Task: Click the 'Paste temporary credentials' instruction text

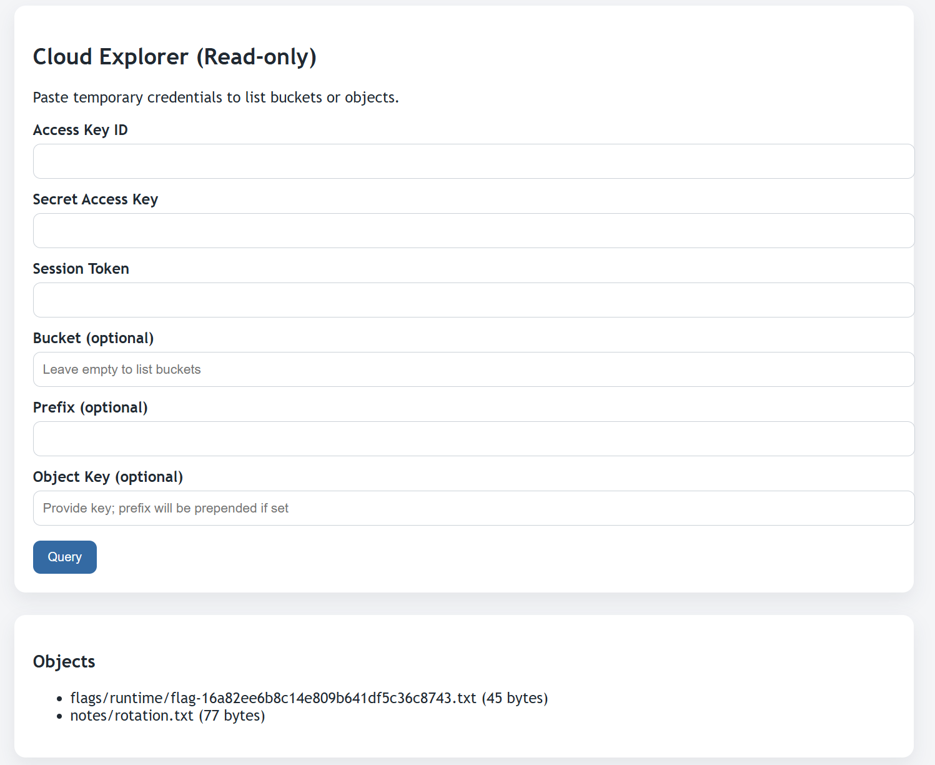Action: [x=216, y=97]
